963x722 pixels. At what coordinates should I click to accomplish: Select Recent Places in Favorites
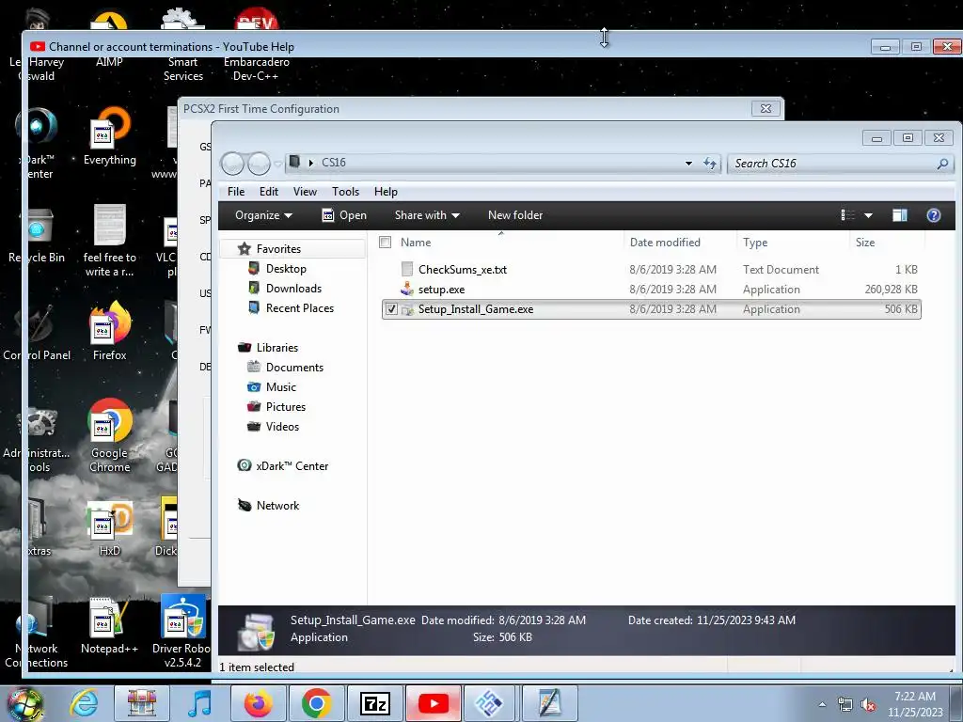(300, 308)
